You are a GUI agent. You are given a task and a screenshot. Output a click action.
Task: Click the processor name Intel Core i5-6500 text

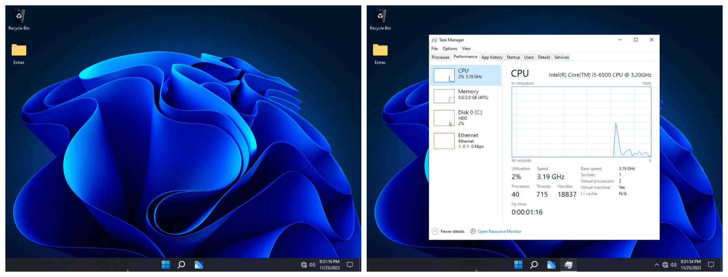coord(600,75)
